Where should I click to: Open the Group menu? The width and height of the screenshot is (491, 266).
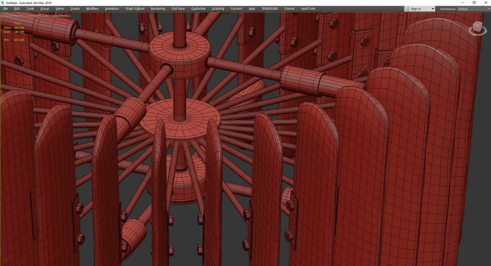tap(45, 9)
